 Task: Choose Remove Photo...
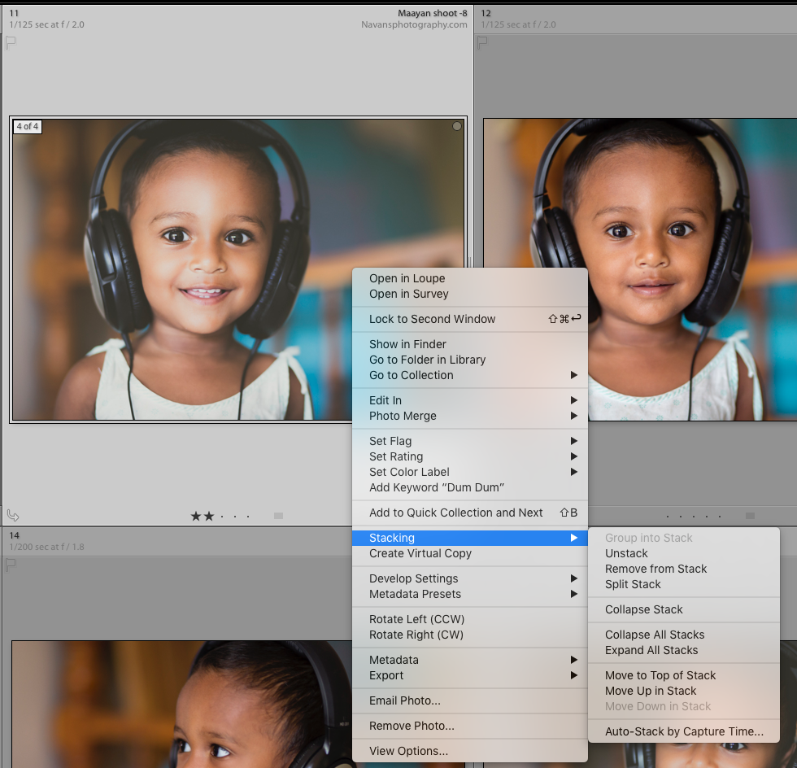pos(470,726)
